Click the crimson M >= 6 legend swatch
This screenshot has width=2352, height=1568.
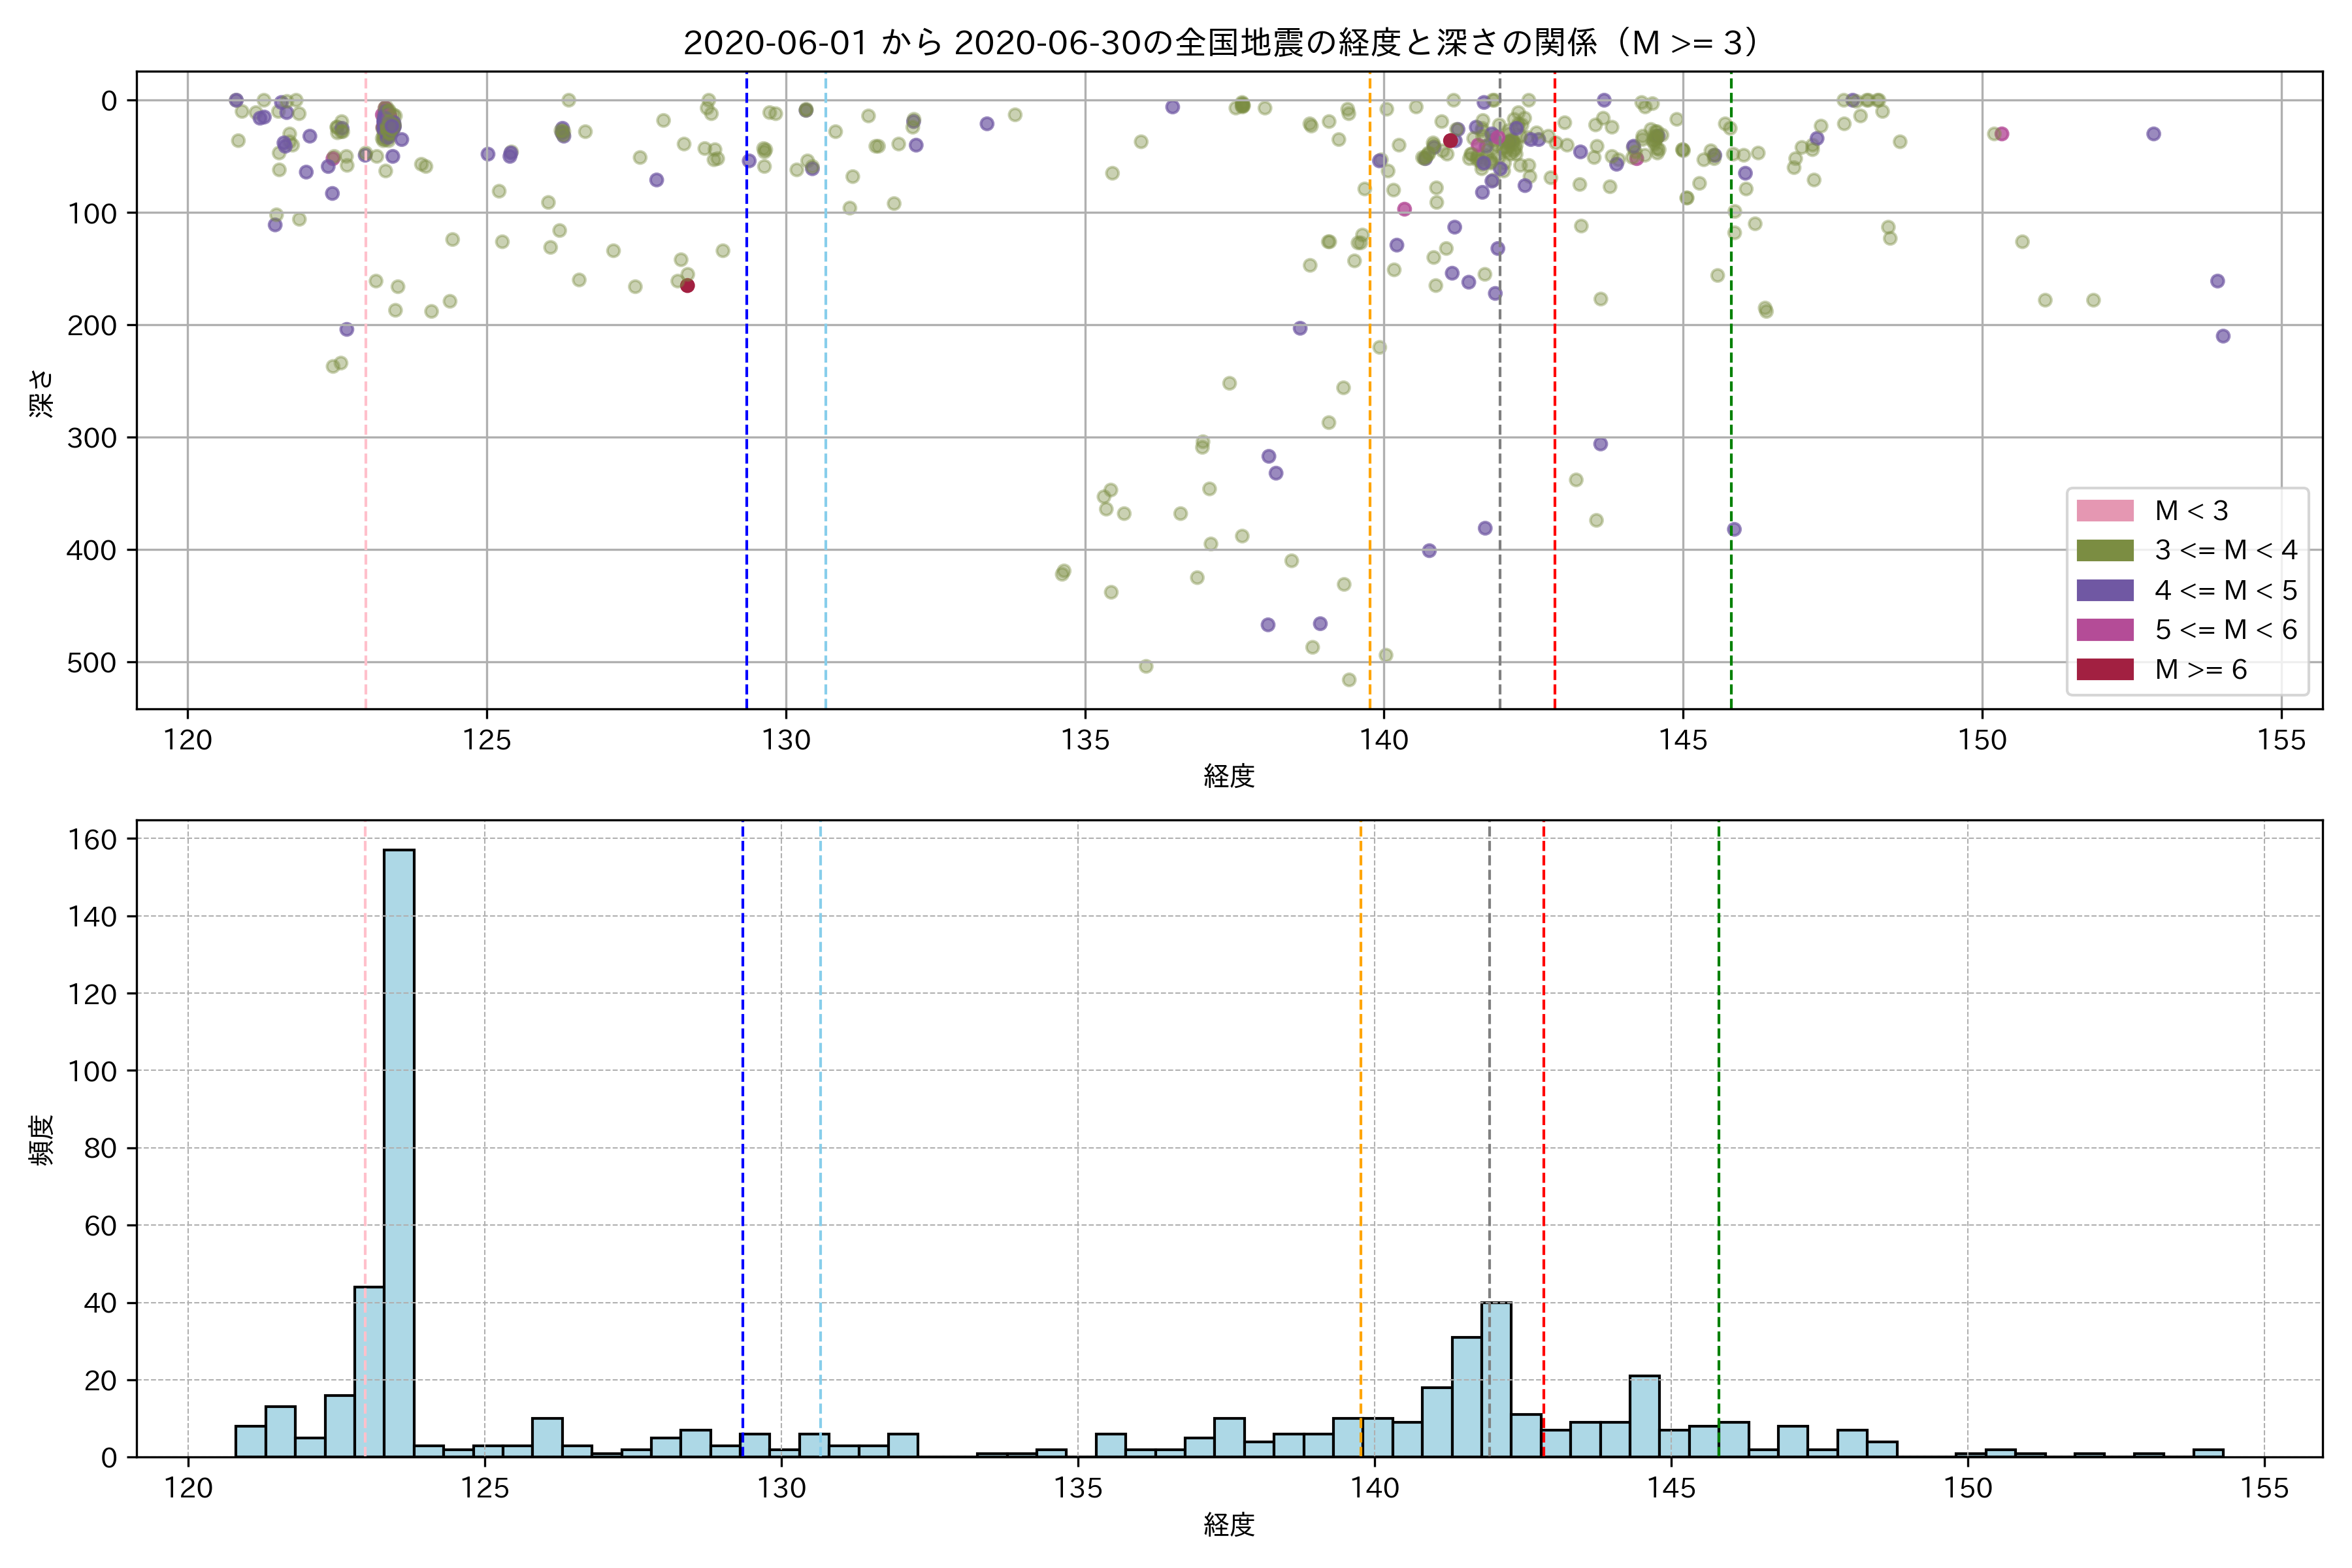2104,669
